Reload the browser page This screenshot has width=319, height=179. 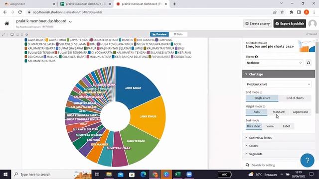(20, 12)
